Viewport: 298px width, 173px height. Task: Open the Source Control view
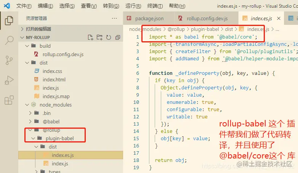point(9,60)
